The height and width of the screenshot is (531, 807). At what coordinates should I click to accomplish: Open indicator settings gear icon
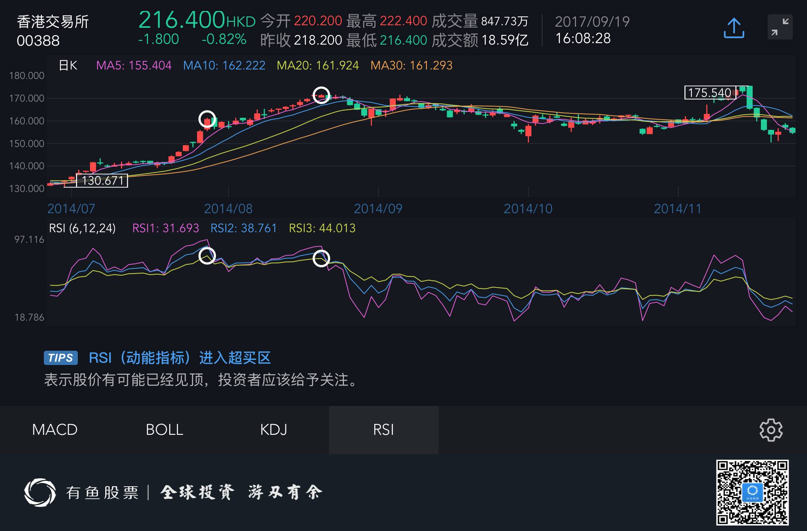click(771, 430)
